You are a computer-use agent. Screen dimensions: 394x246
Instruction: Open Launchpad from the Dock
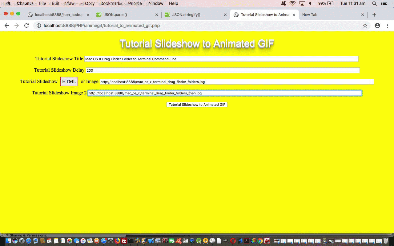22,241
